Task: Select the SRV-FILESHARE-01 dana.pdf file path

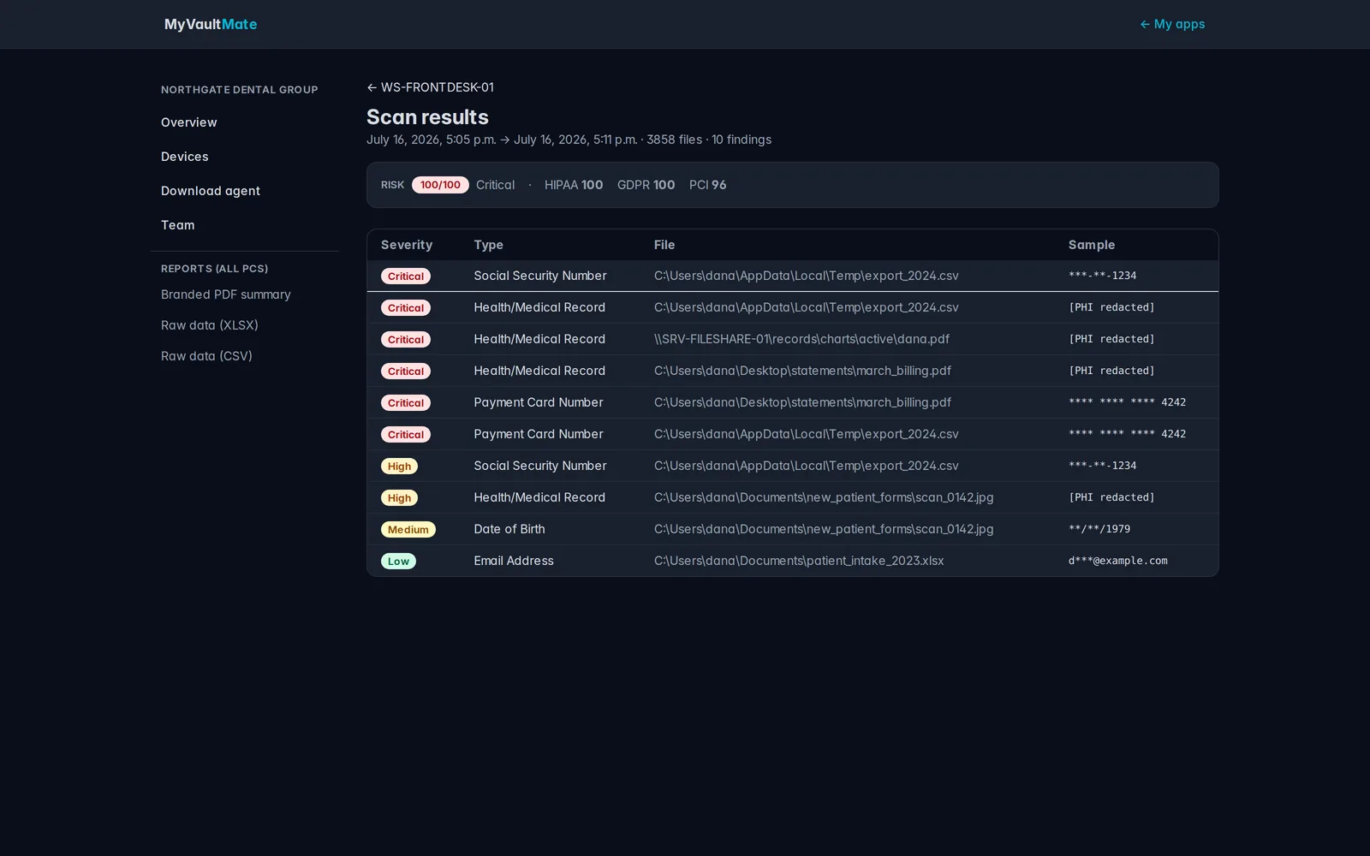Action: 801,339
